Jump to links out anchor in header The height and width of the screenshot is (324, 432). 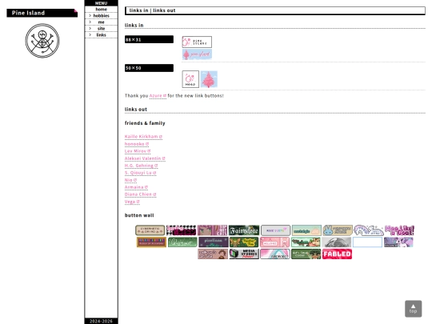[164, 10]
